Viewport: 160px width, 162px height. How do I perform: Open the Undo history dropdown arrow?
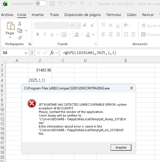point(65,4)
